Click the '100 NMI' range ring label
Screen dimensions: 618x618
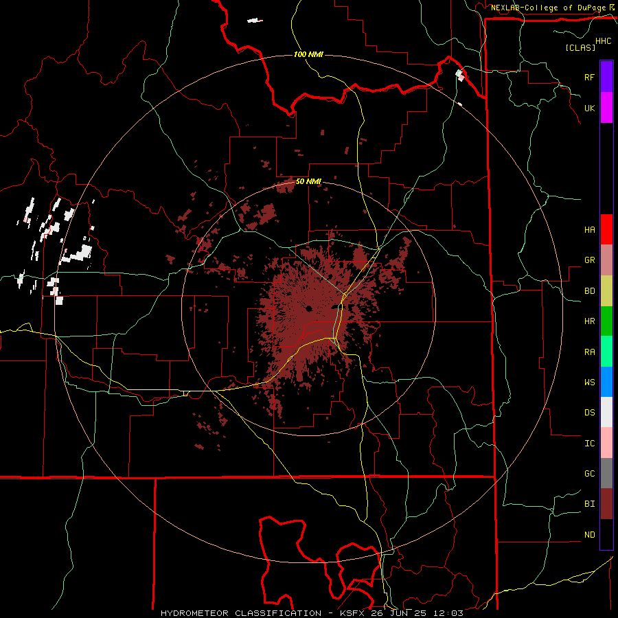click(x=308, y=54)
